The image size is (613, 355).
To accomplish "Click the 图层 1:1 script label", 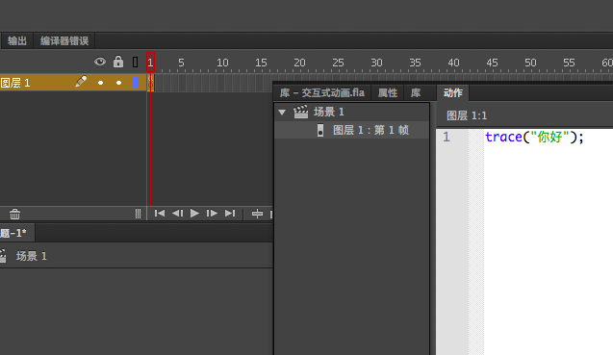I will 467,115.
